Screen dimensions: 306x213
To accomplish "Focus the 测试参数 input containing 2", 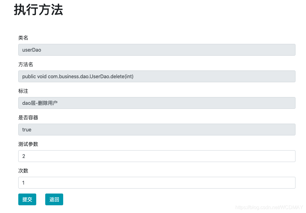I will point(157,156).
